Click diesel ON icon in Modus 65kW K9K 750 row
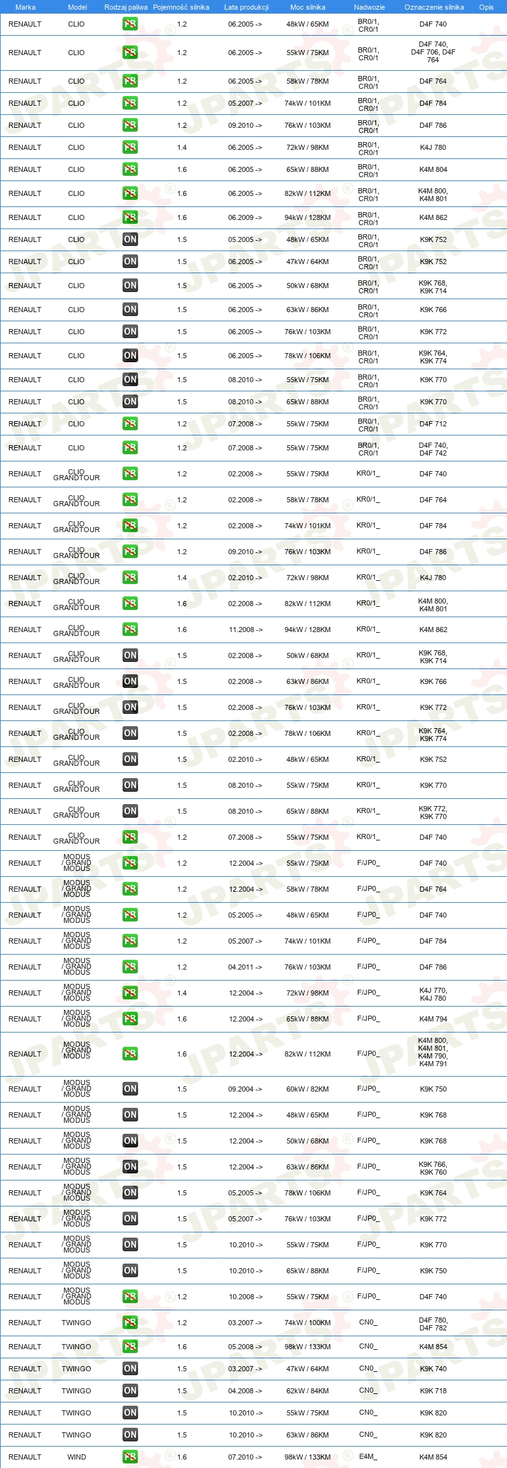Screen dimensions: 507x1468 coord(130,1271)
